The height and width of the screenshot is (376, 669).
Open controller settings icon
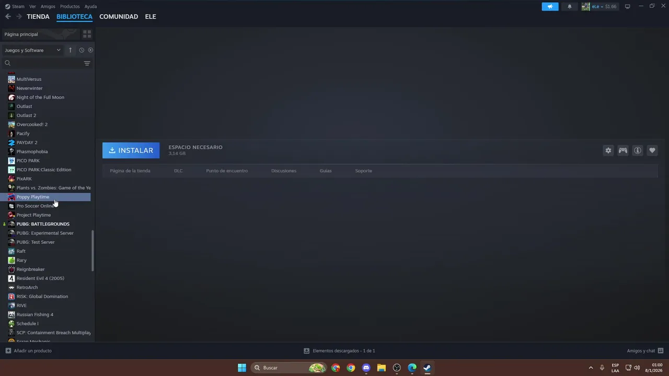click(623, 150)
